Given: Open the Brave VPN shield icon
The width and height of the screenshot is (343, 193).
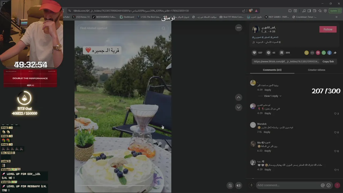Looking at the screenshot, I should click(x=325, y=11).
